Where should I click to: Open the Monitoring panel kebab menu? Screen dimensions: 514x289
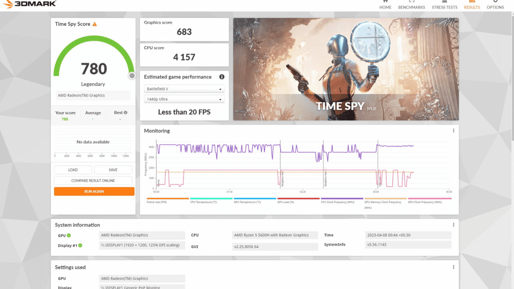tap(453, 130)
